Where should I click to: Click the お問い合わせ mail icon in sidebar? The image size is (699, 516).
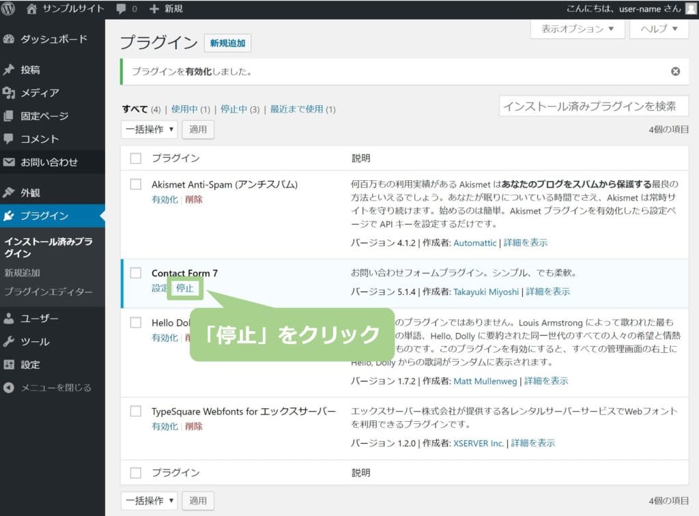click(9, 162)
